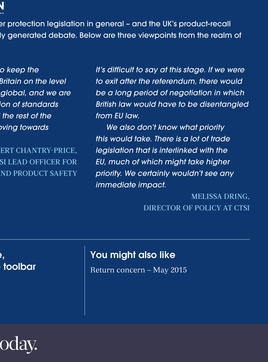The image size is (268, 362).
Task: Click the dark footer bar
Action: (134, 343)
